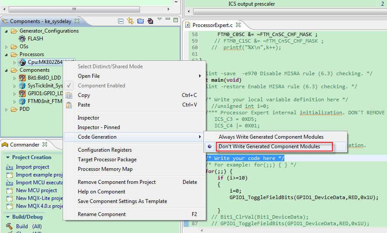The height and width of the screenshot is (233, 387).
Task: Click the New MQX-Lite project icon
Action: pyautogui.click(x=10, y=199)
